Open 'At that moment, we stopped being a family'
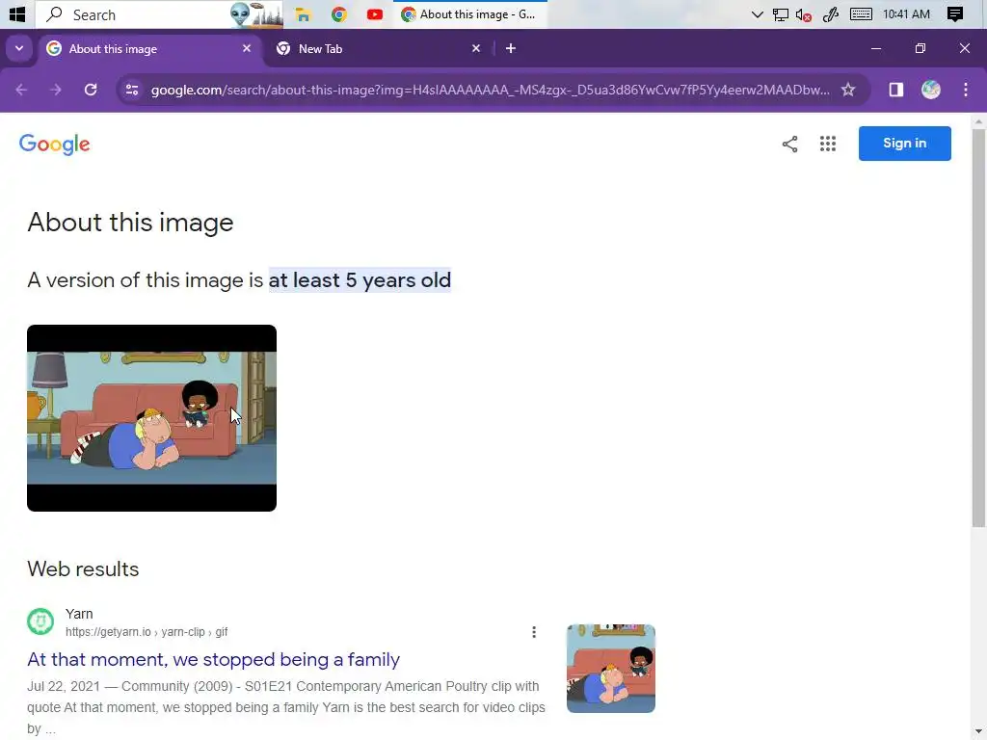Image resolution: width=987 pixels, height=740 pixels. [213, 659]
